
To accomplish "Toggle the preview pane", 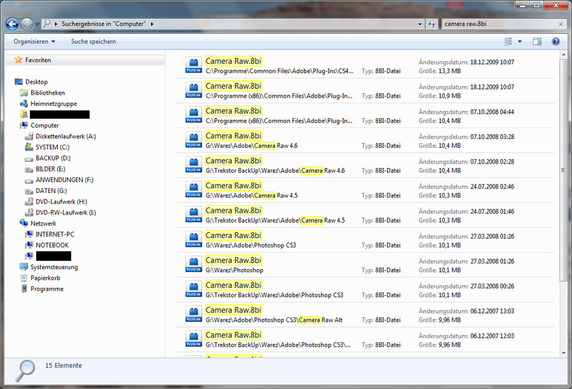I will [537, 41].
